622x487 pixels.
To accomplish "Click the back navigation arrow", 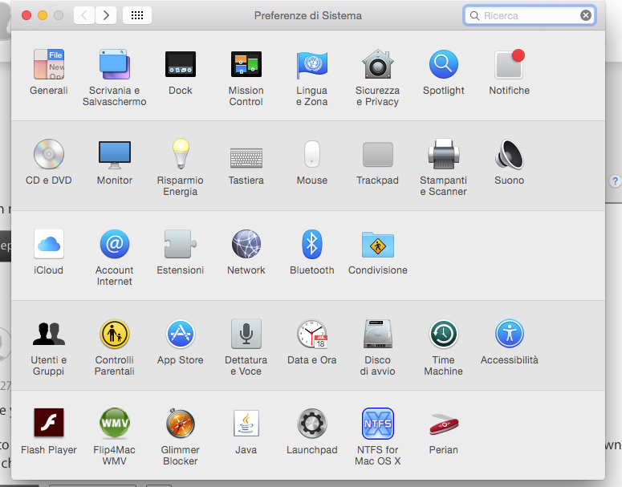I will [x=84, y=15].
